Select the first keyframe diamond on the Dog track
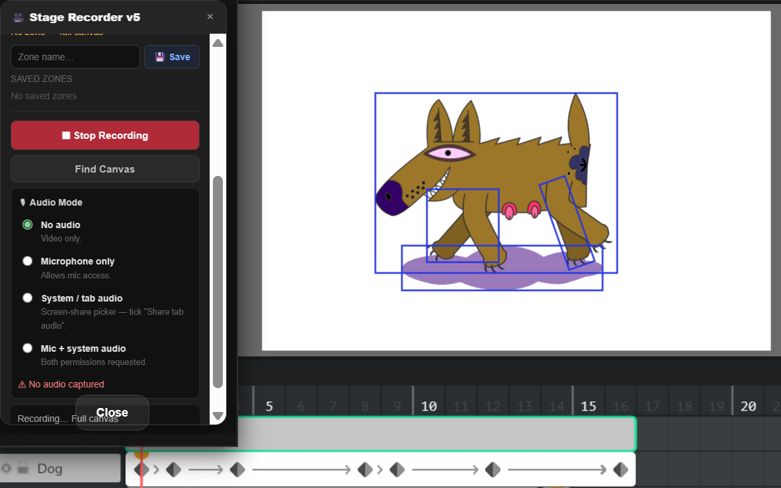781x488 pixels. [x=141, y=469]
